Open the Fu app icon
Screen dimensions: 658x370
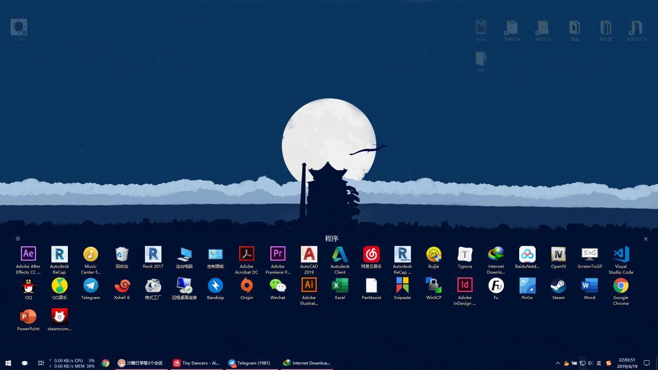tap(496, 289)
